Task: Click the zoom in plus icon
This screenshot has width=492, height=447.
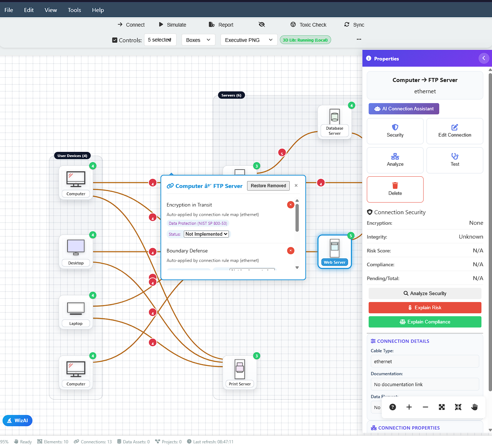Action: (x=409, y=407)
